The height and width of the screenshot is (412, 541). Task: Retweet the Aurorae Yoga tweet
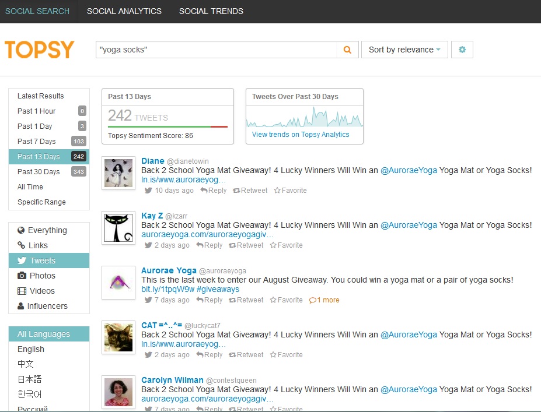(x=246, y=300)
